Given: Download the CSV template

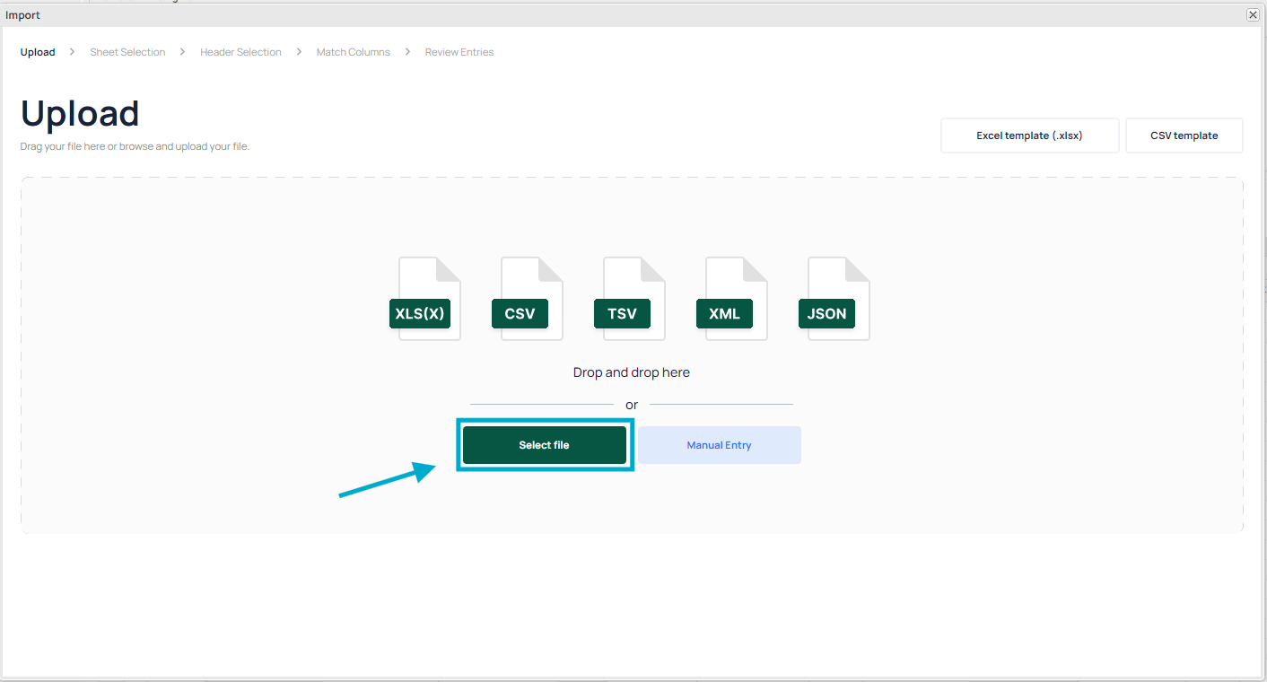Looking at the screenshot, I should pos(1184,136).
